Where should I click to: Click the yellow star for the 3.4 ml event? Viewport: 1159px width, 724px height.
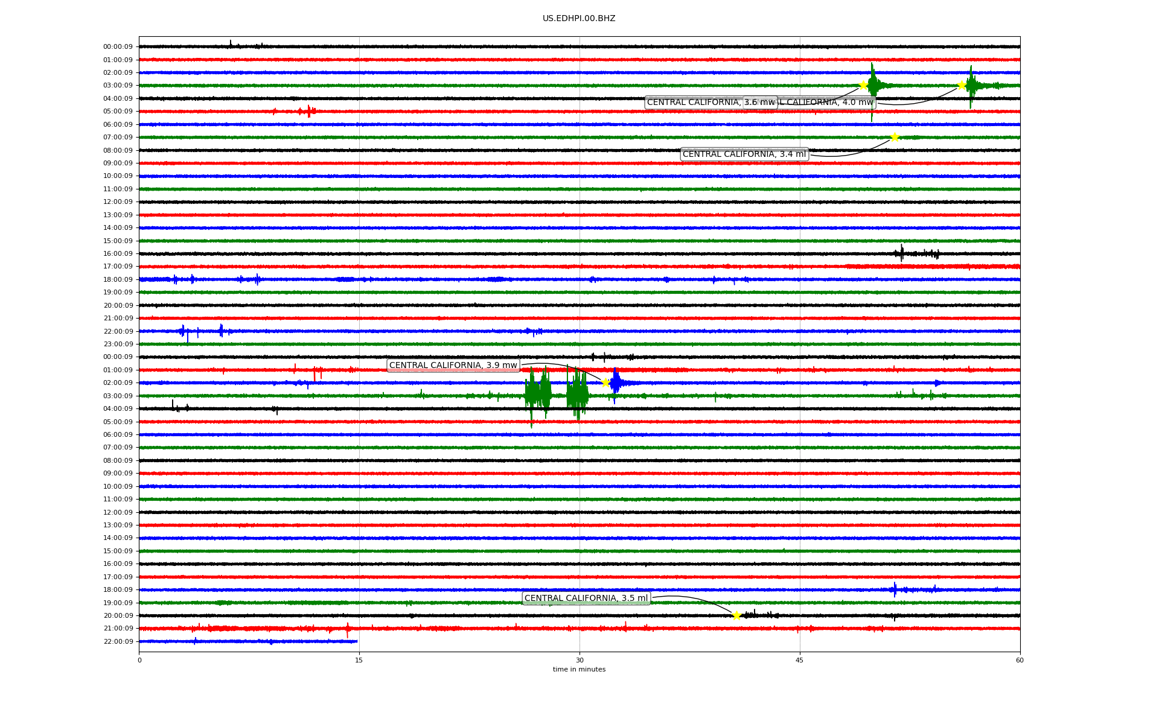click(895, 137)
